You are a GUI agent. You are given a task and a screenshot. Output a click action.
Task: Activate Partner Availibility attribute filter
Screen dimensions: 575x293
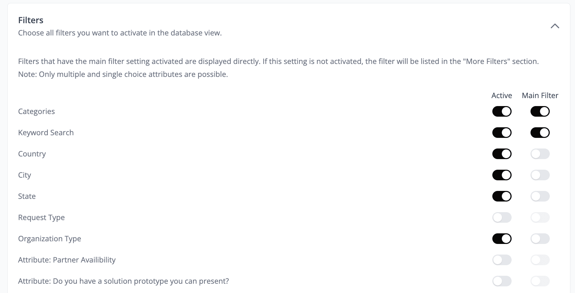502,260
